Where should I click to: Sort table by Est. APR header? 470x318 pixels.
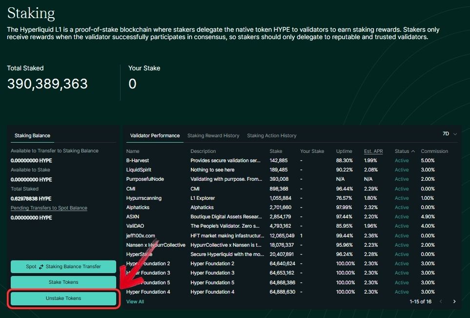coord(373,151)
